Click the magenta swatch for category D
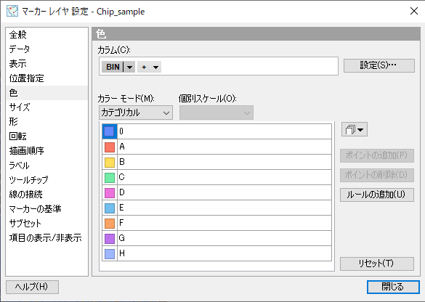425x302 pixels. coord(110,192)
